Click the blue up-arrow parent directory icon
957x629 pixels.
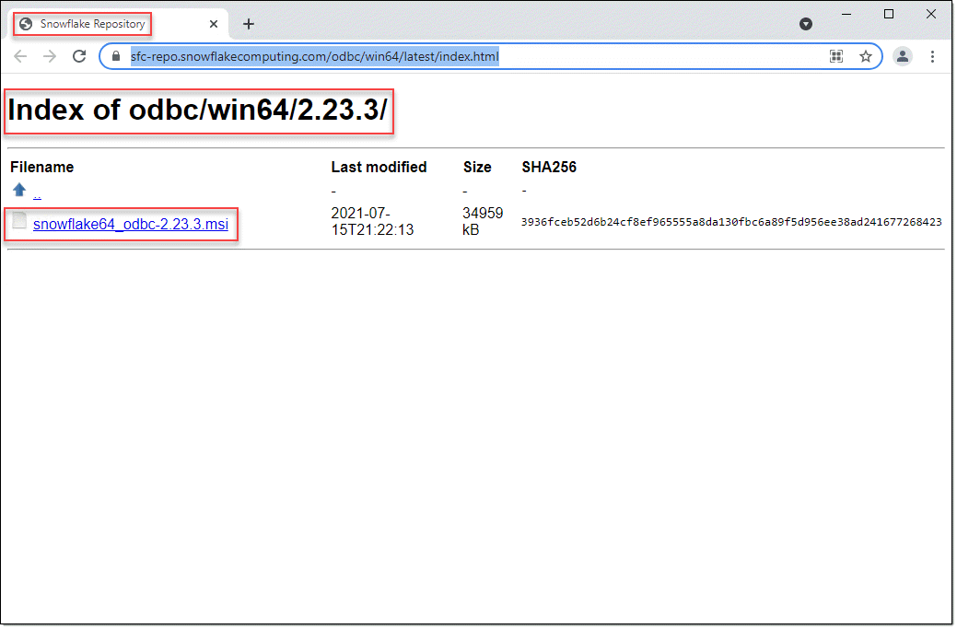(x=18, y=190)
